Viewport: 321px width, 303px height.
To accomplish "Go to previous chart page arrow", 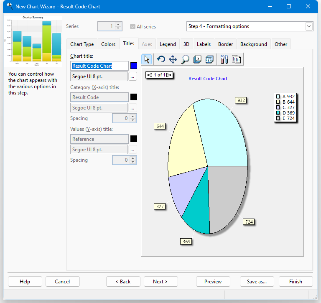I will pyautogui.click(x=150, y=75).
